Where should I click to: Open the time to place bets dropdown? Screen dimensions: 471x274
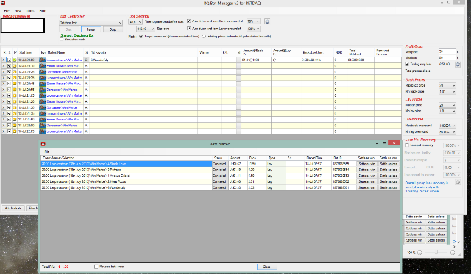click(135, 21)
